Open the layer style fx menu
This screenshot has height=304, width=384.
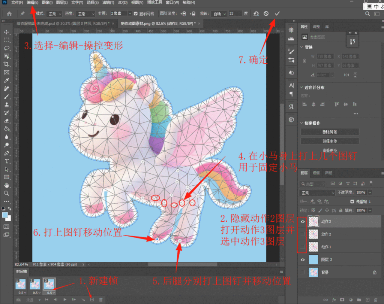[x=334, y=300]
